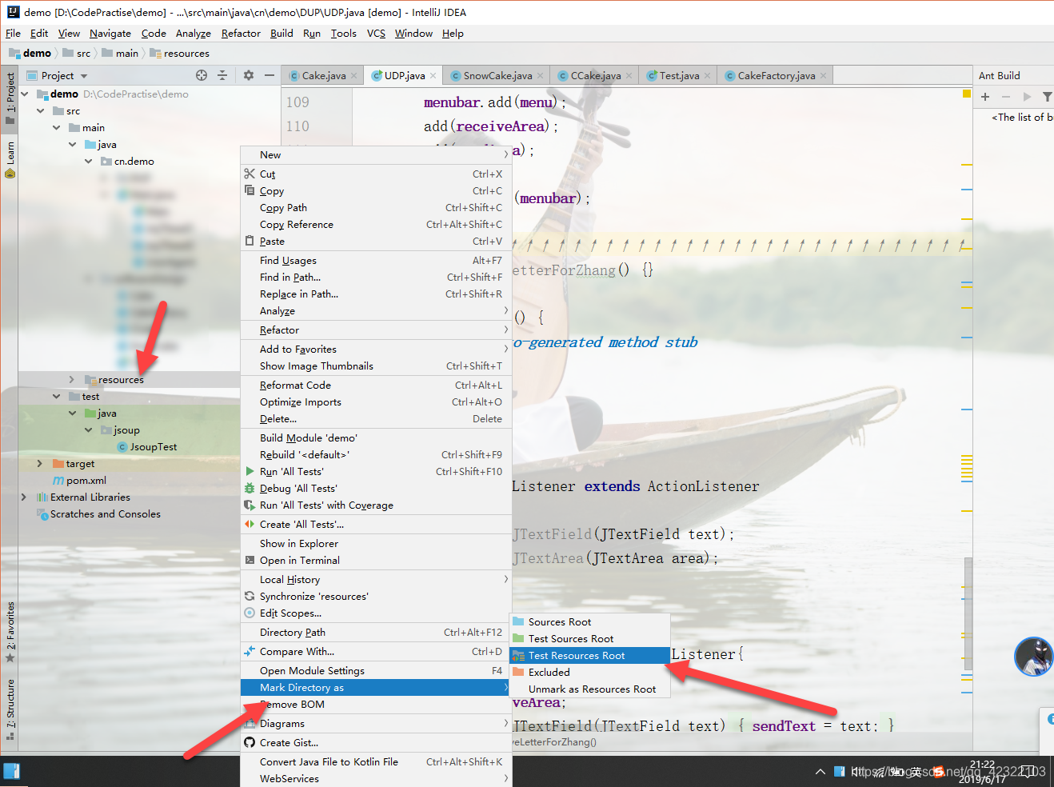Click the Create Gist GitHub icon
The width and height of the screenshot is (1054, 787).
coord(250,742)
